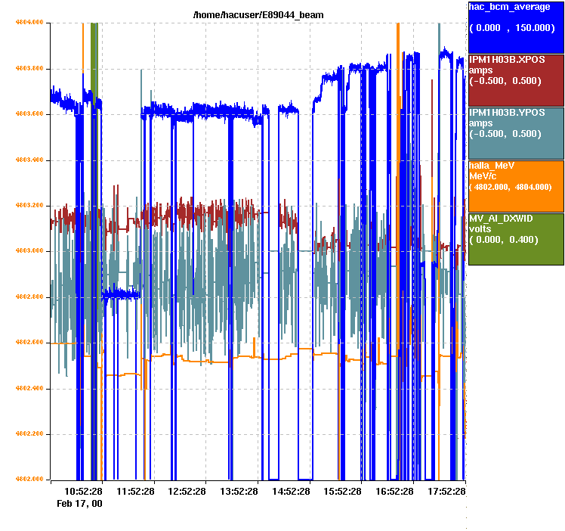Click the 4804.000 top y-axis value
The width and height of the screenshot is (565, 531).
pos(30,23)
